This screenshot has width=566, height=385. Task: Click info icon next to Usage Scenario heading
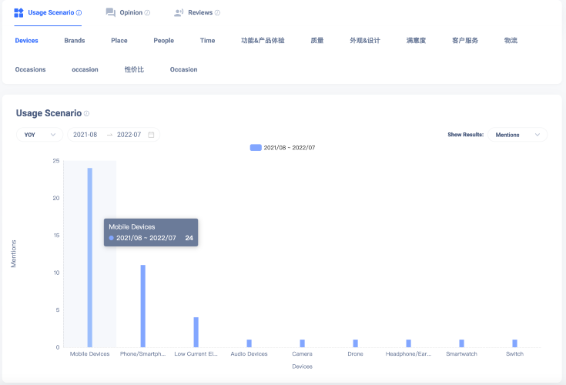coord(86,113)
